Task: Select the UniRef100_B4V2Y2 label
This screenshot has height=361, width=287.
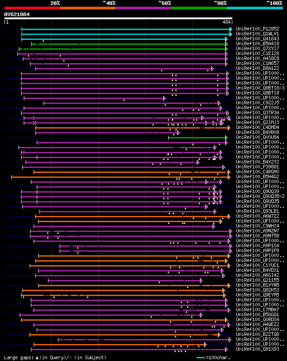Action: tap(257, 162)
